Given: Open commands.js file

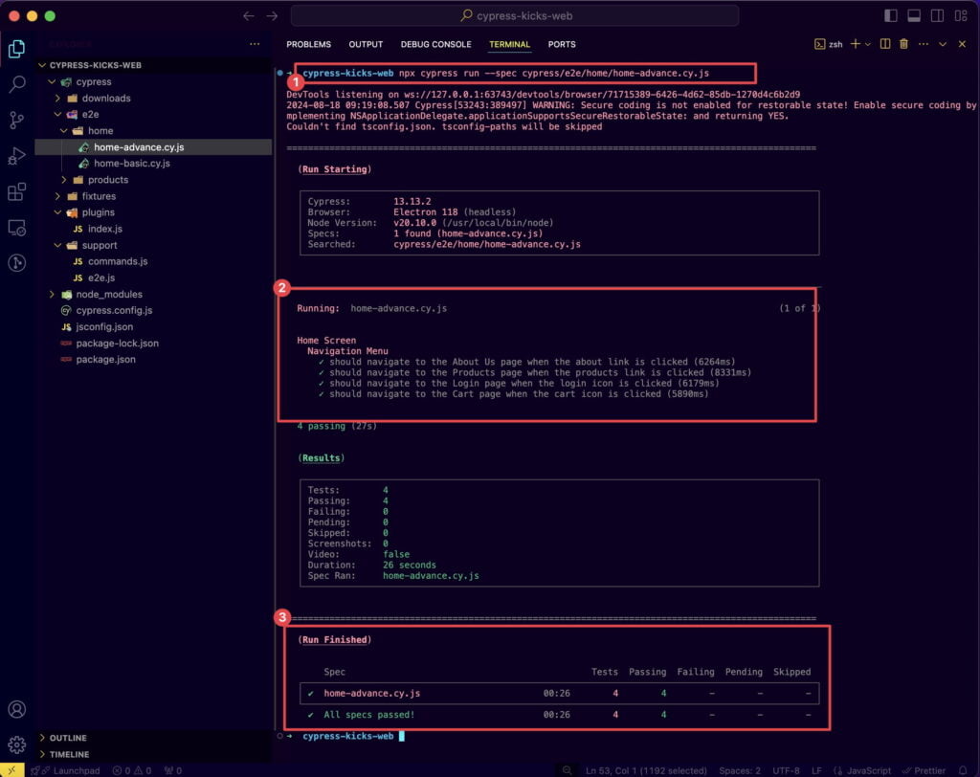Looking at the screenshot, I should (153, 261).
